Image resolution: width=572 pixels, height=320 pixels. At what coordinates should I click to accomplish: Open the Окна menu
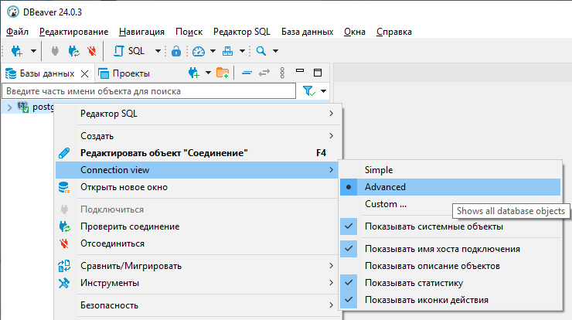(355, 32)
